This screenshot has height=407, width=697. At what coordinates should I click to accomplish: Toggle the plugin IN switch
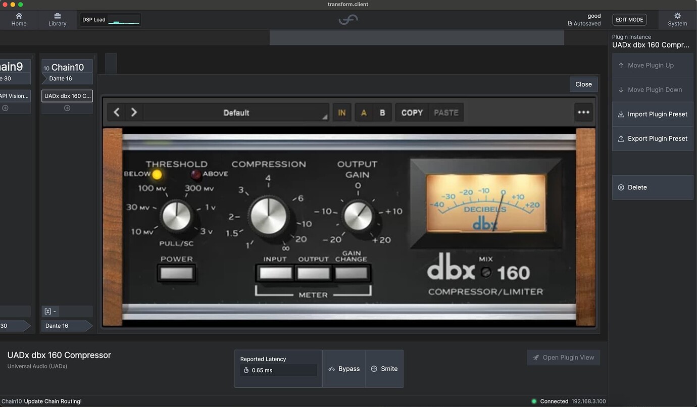342,113
